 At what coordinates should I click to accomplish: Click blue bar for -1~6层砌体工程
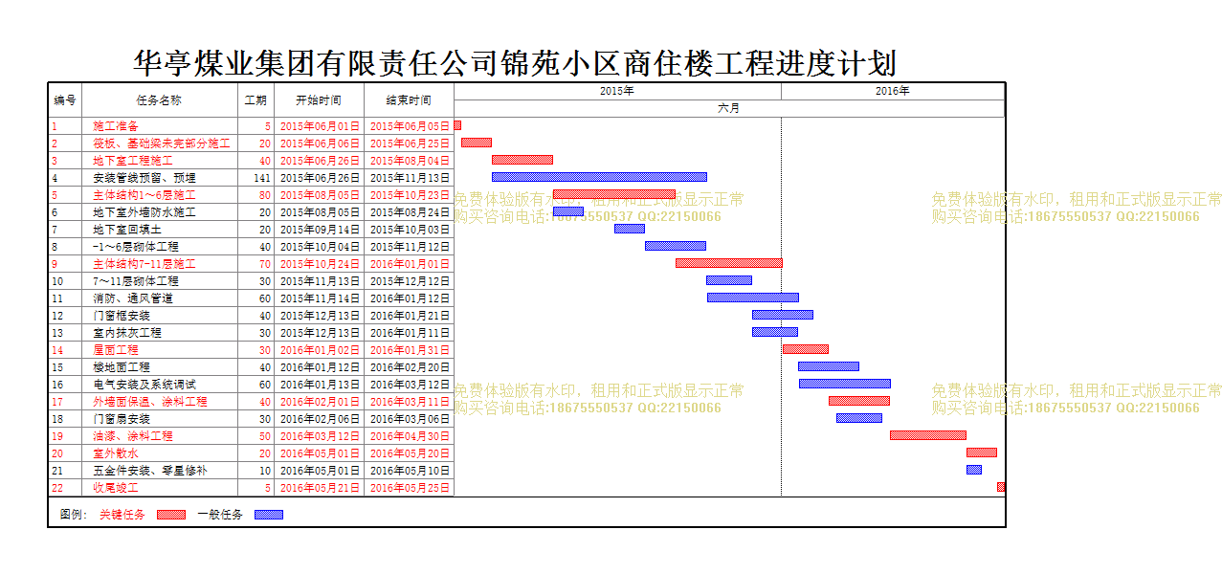coord(676,246)
